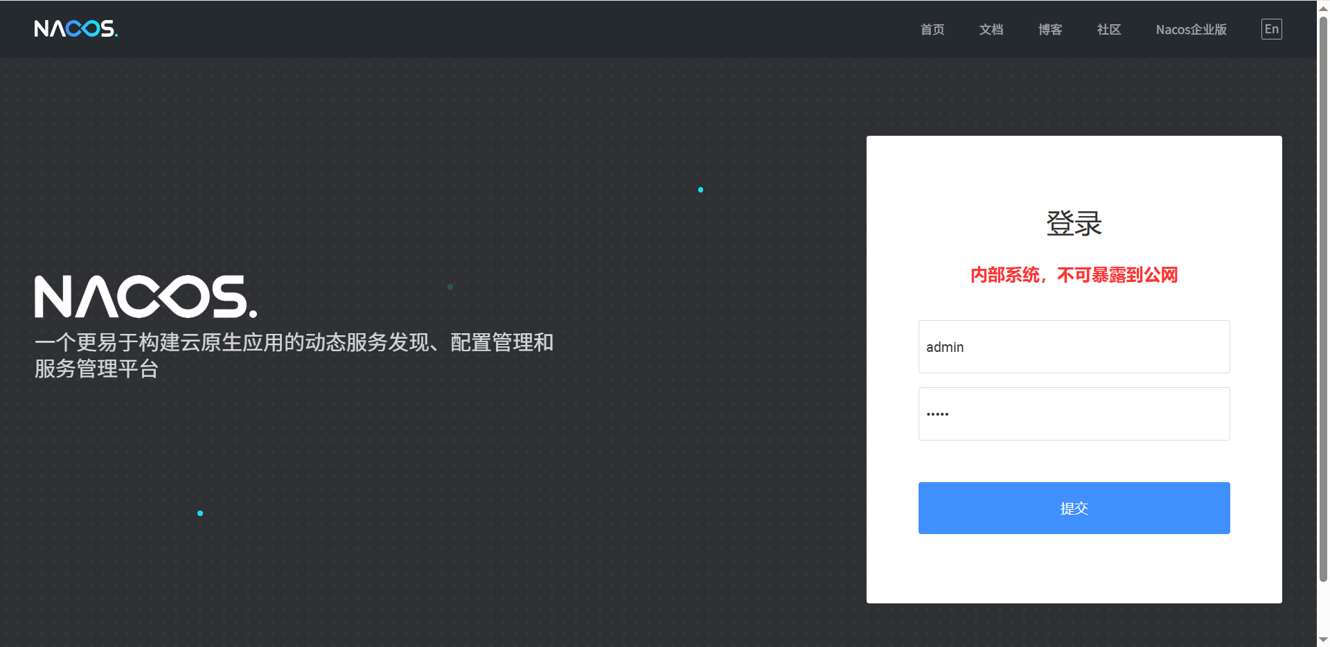
Task: Click the NACOS logo in the header
Action: [76, 28]
